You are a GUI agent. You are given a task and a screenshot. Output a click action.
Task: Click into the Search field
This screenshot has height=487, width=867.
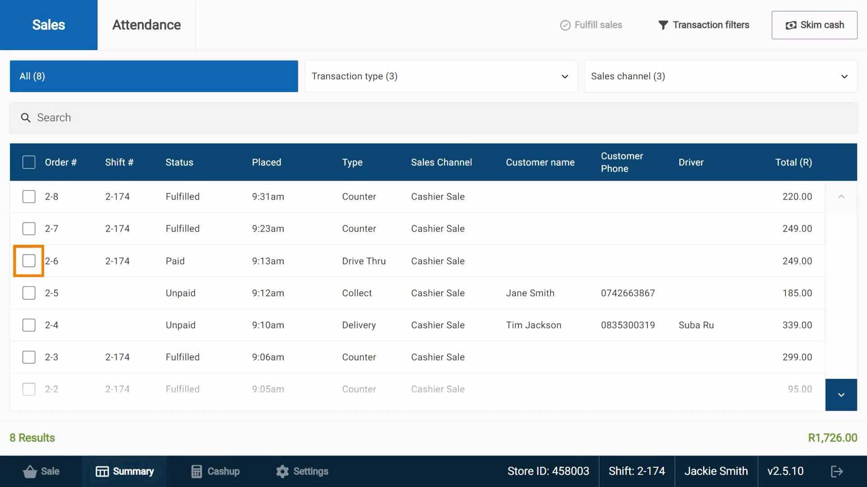[x=433, y=118]
